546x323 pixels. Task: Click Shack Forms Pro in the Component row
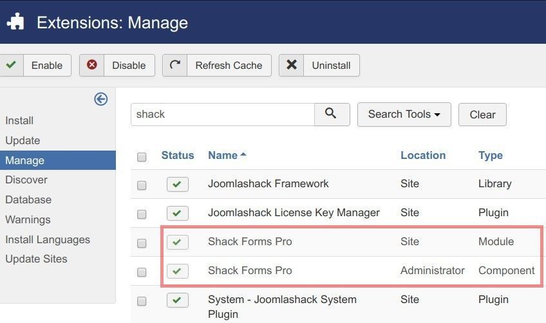click(250, 270)
